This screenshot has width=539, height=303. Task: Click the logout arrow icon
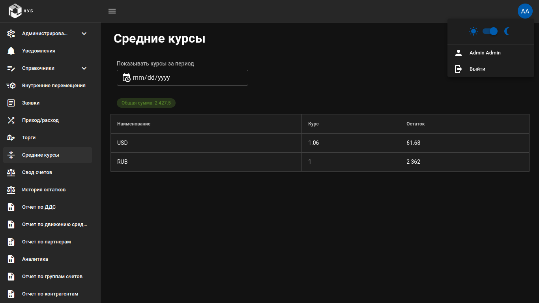click(459, 69)
